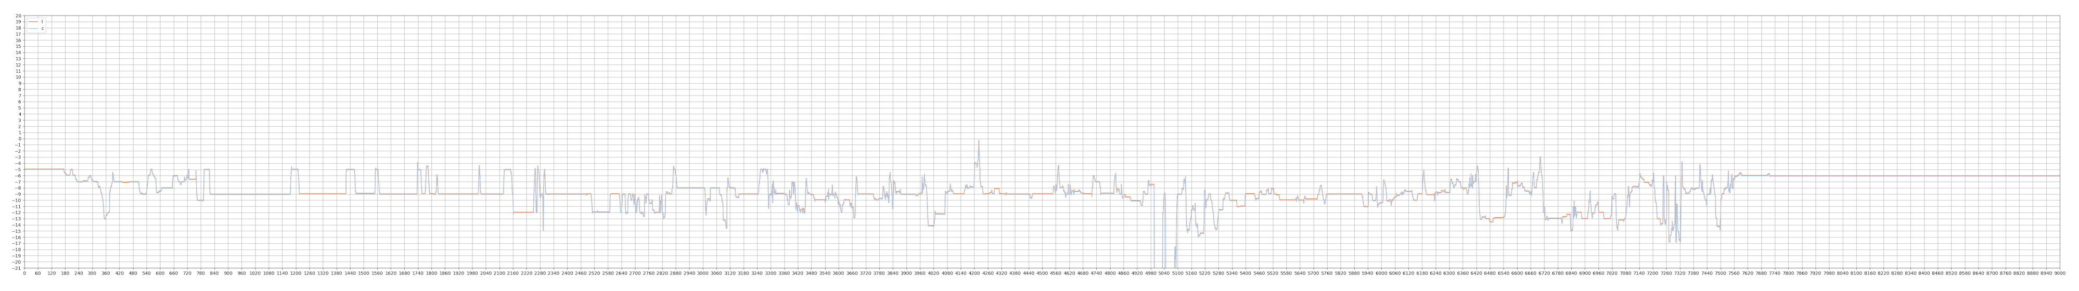Click y-axis tick label 20

click(x=19, y=16)
